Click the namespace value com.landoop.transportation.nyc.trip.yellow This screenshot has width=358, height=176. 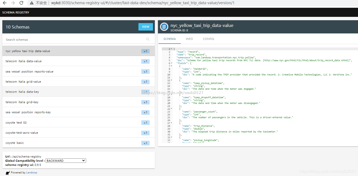pos(225,58)
